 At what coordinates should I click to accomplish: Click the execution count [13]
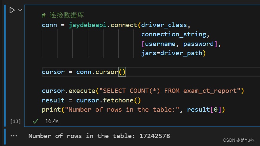[x=16, y=122]
